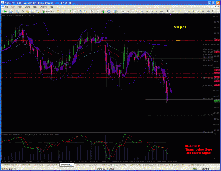Expand the Profiles dropdown arrow
Image resolution: width=221 pixels, height=171 pixels.
13,11
